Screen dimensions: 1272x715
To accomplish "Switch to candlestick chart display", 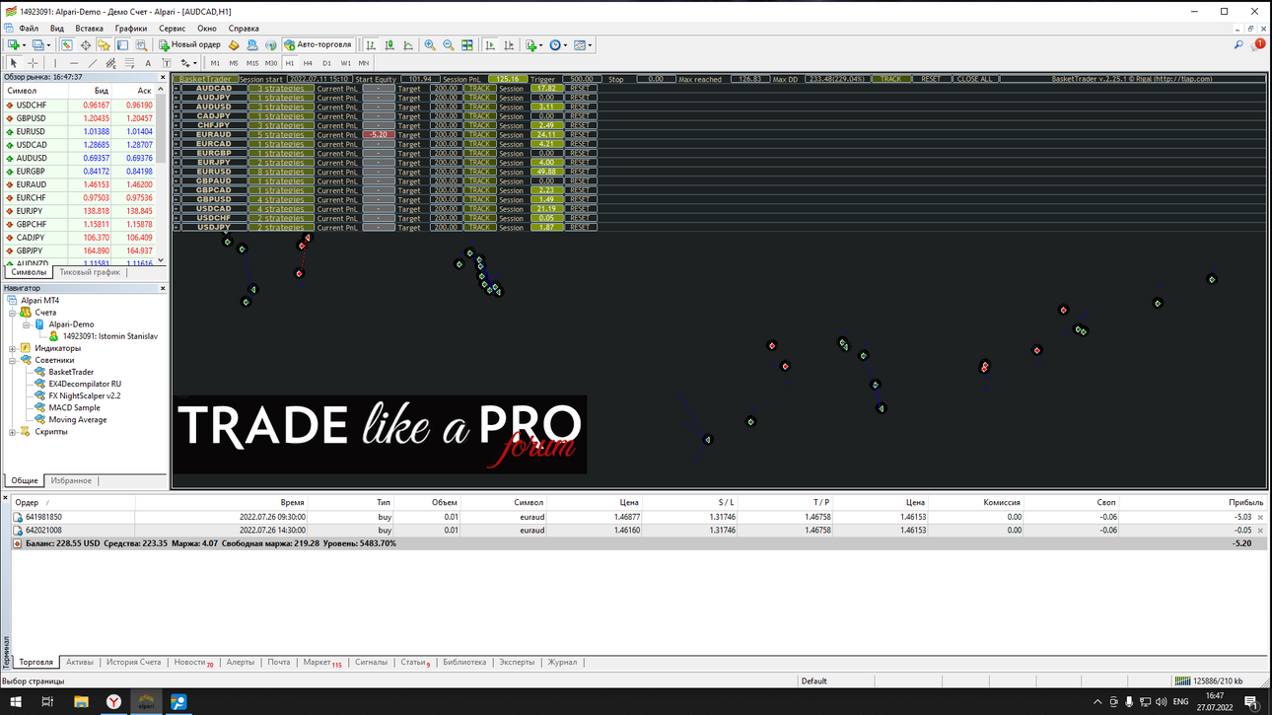I will pyautogui.click(x=389, y=44).
